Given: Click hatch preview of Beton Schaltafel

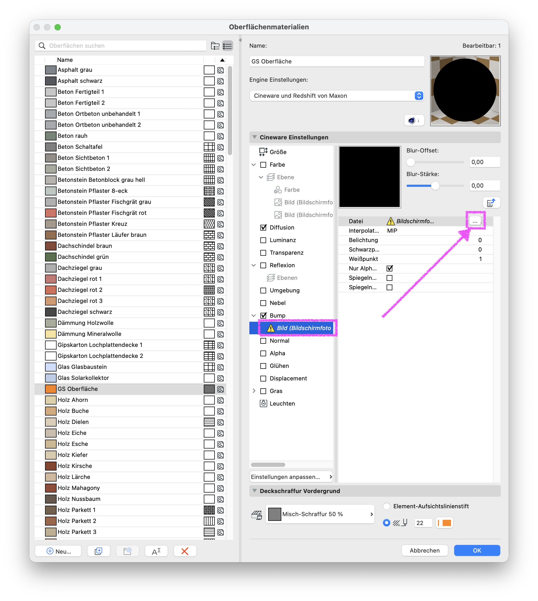Looking at the screenshot, I should click(x=209, y=147).
